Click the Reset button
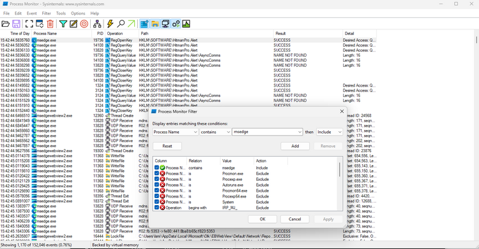Screen dimensions: 479x249 pyautogui.click(x=167, y=146)
